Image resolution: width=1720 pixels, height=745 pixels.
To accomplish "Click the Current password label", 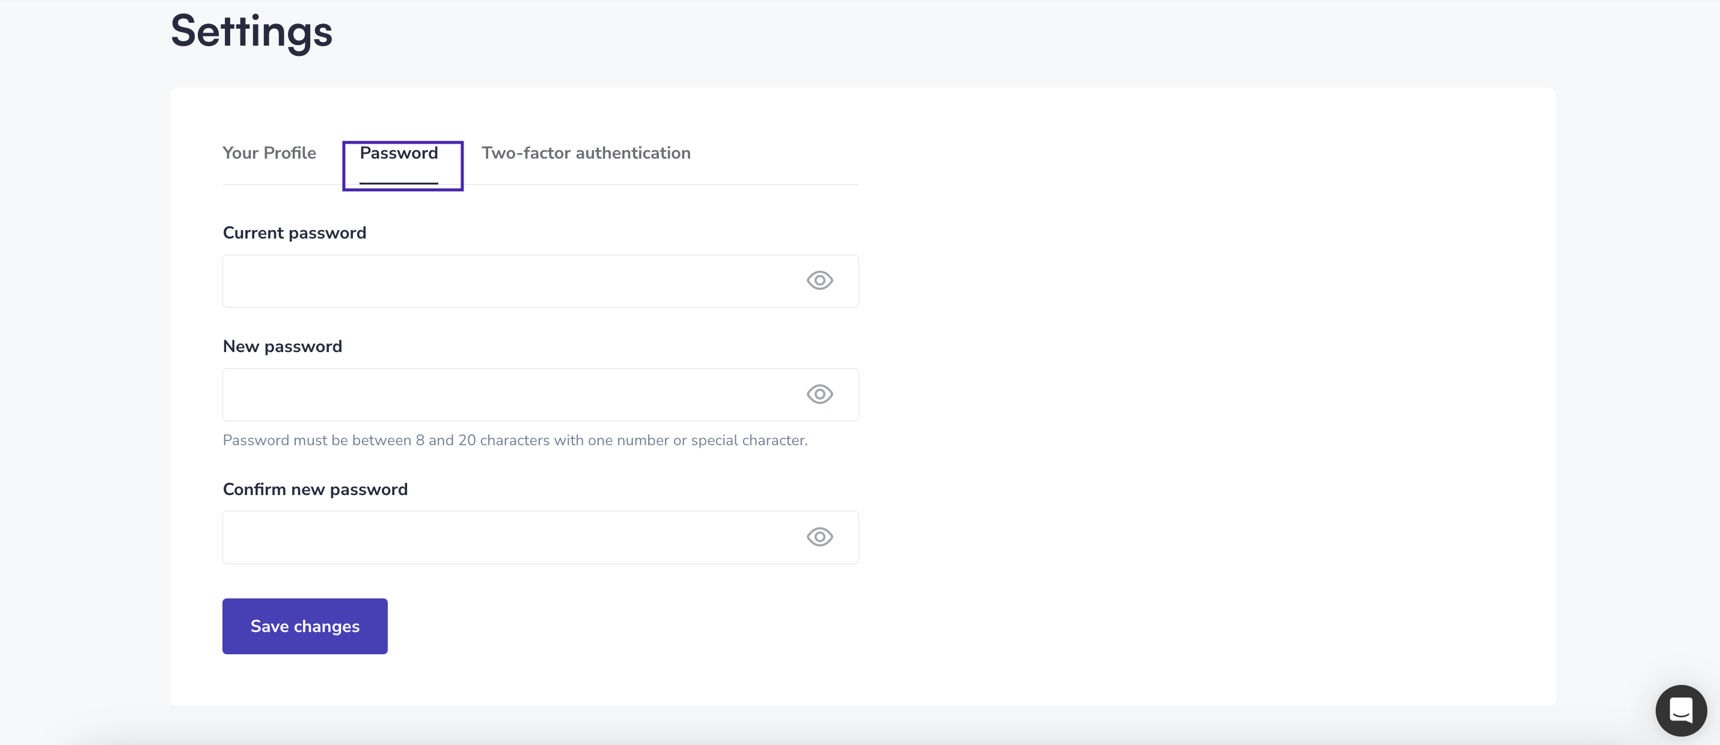I will tap(295, 233).
